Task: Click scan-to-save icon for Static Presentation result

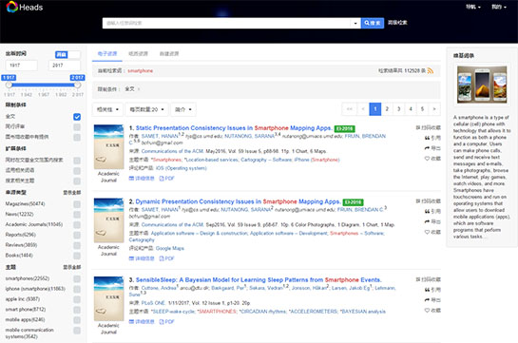Action: [x=418, y=127]
